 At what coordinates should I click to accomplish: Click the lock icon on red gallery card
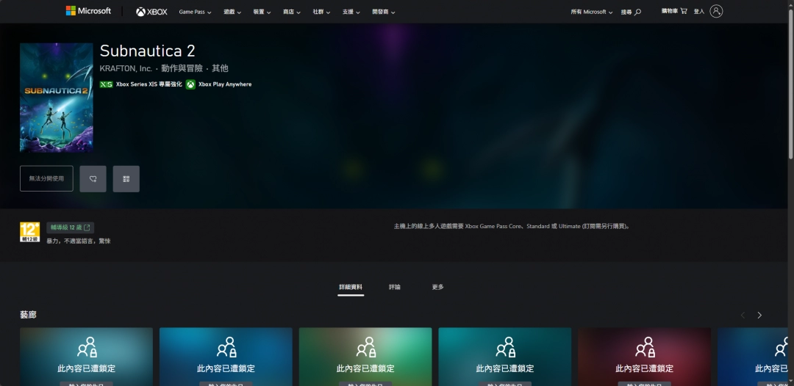click(645, 347)
